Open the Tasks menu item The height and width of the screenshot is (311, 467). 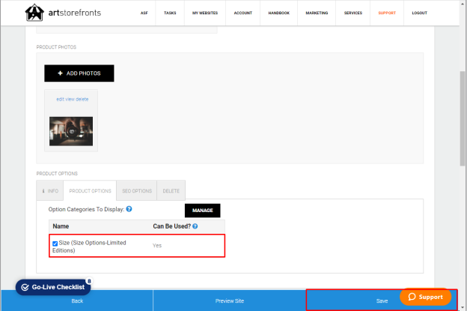coord(170,13)
